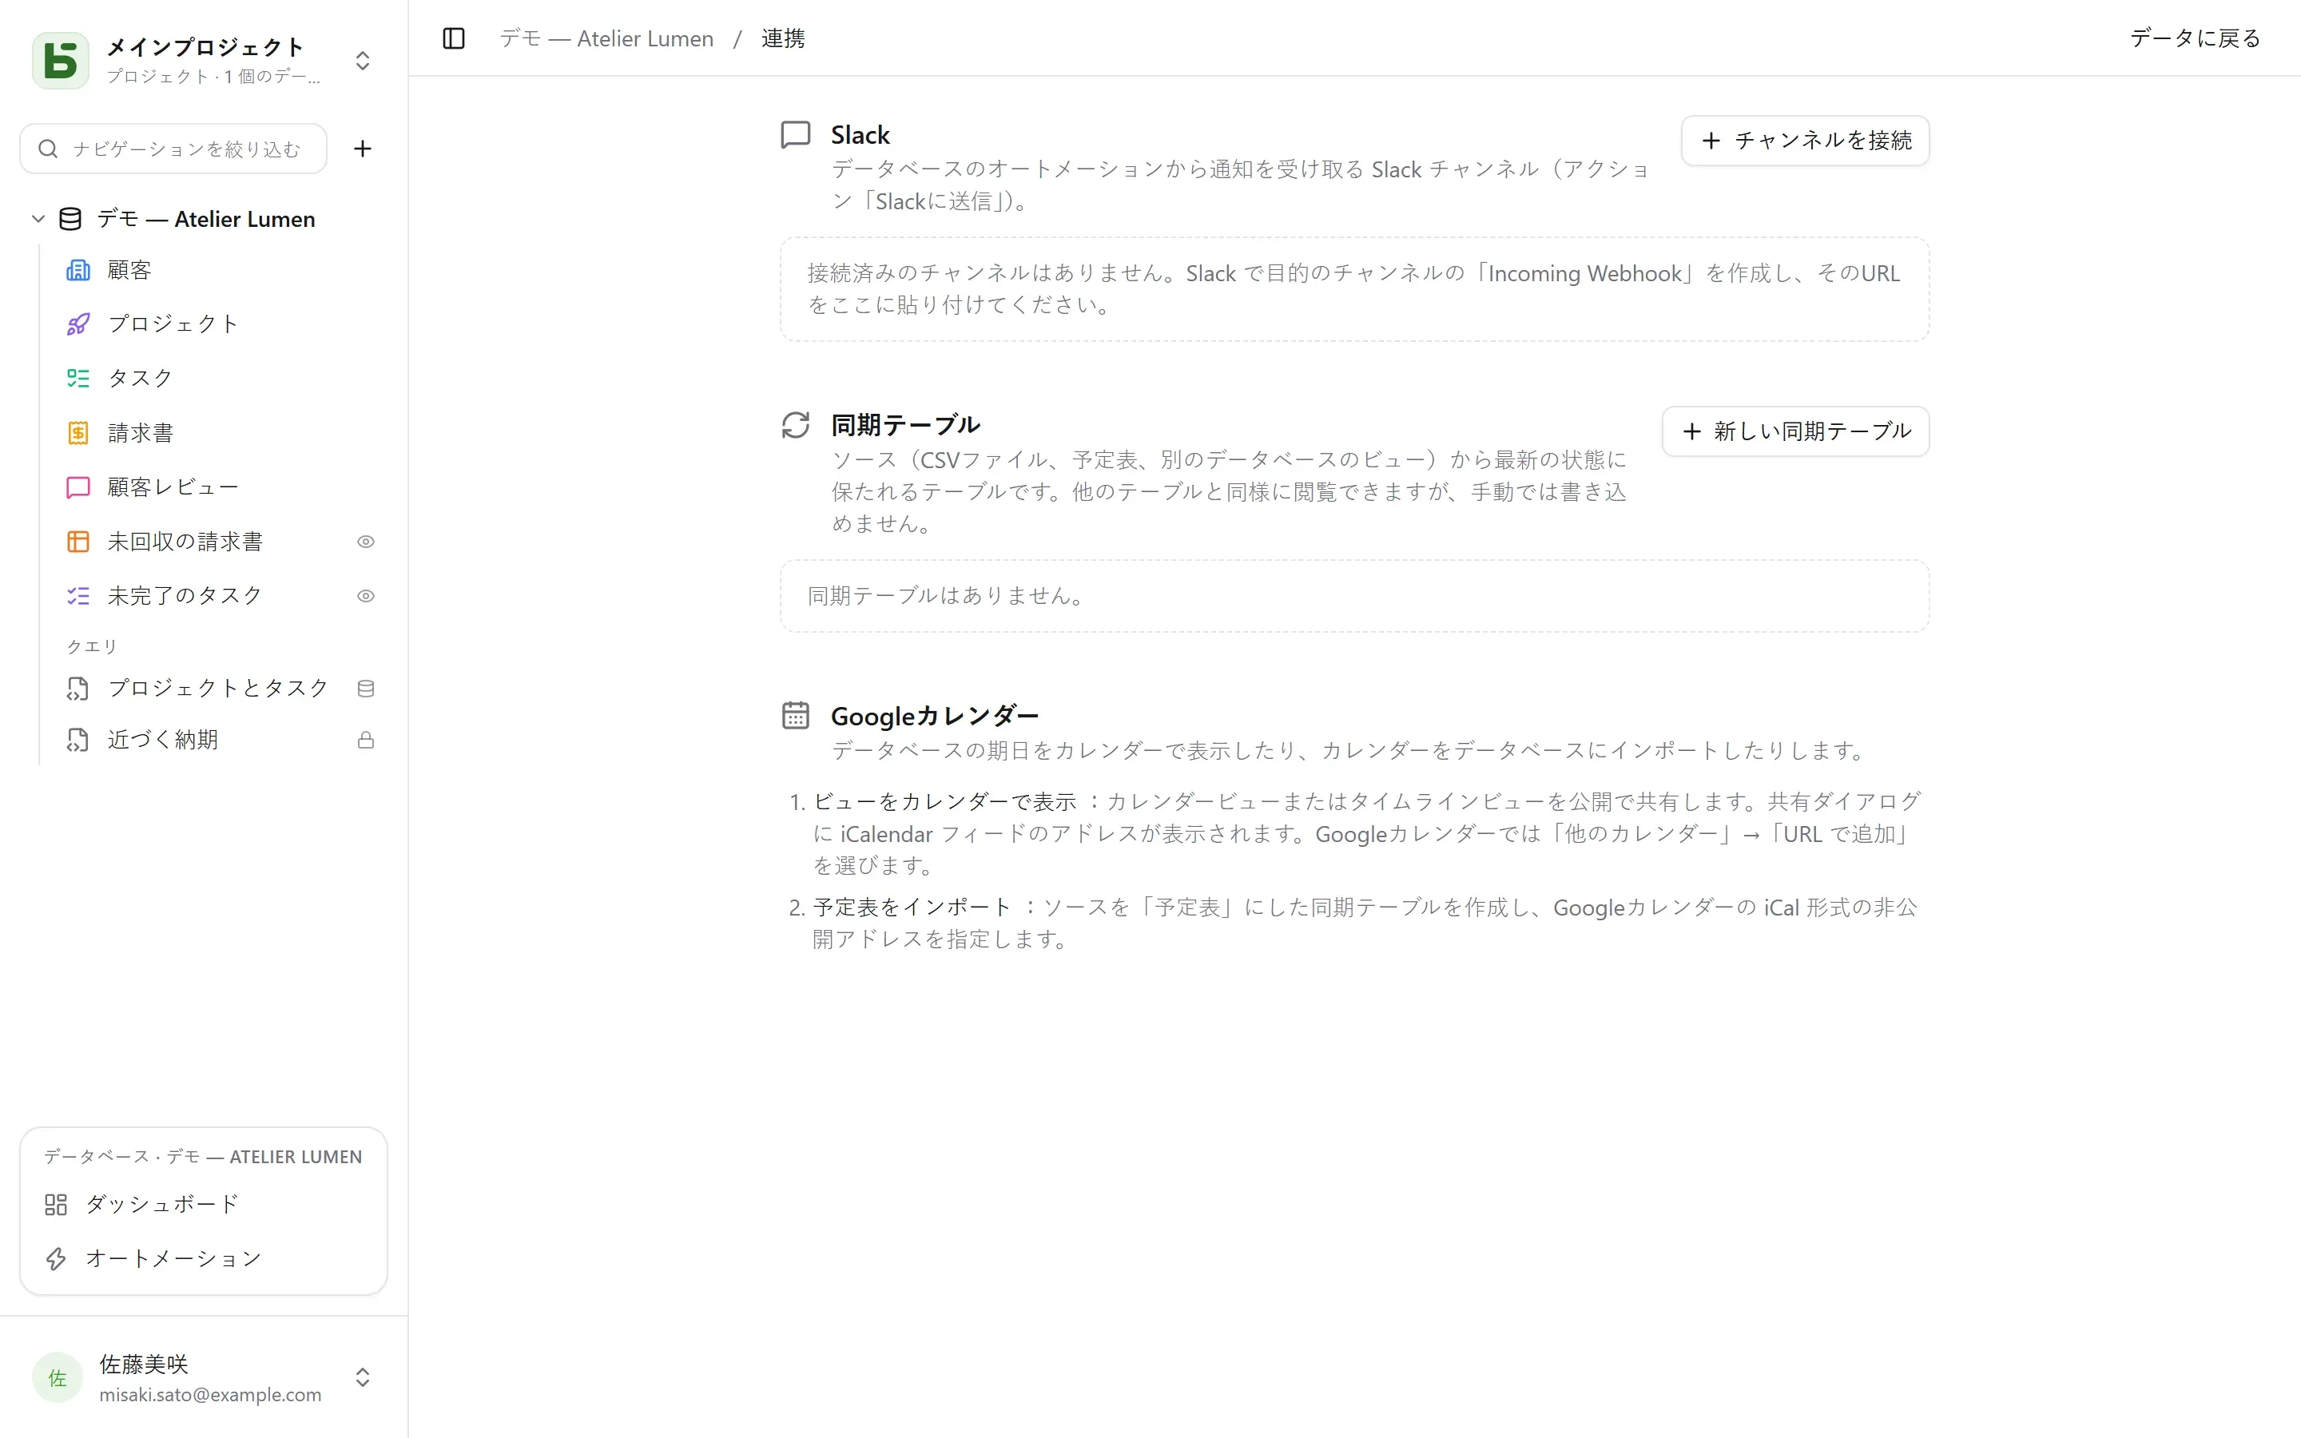Open the 佐藤美咲 account menu chevrons
2301x1438 pixels.
(x=362, y=1377)
